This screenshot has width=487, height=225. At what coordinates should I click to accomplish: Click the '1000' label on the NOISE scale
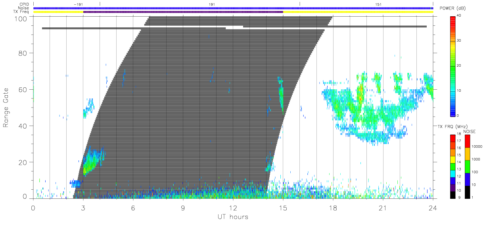click(x=476, y=159)
